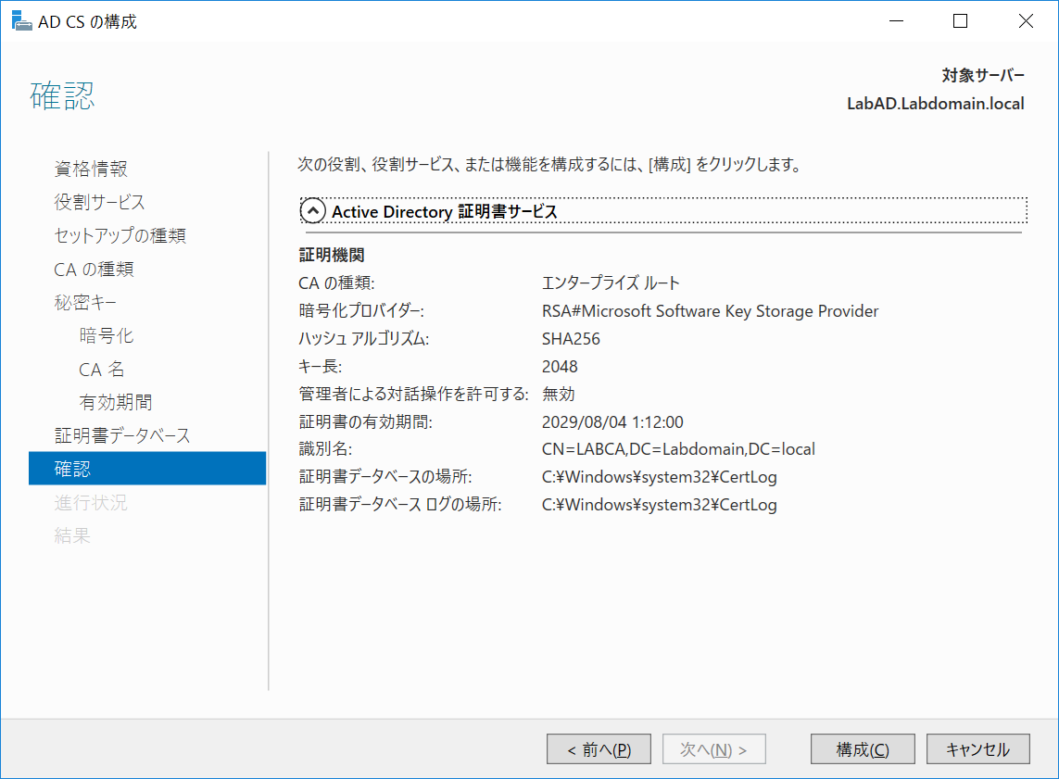1059x779 pixels.
Task: Open the 有効期間 sub-step
Action: [x=116, y=402]
